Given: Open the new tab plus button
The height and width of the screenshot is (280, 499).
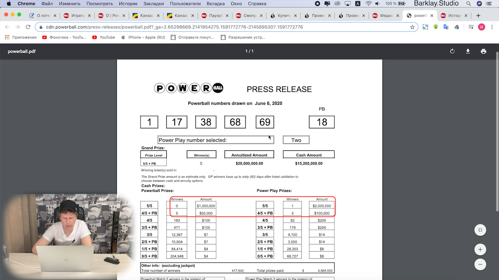Looking at the screenshot, I should point(478,16).
